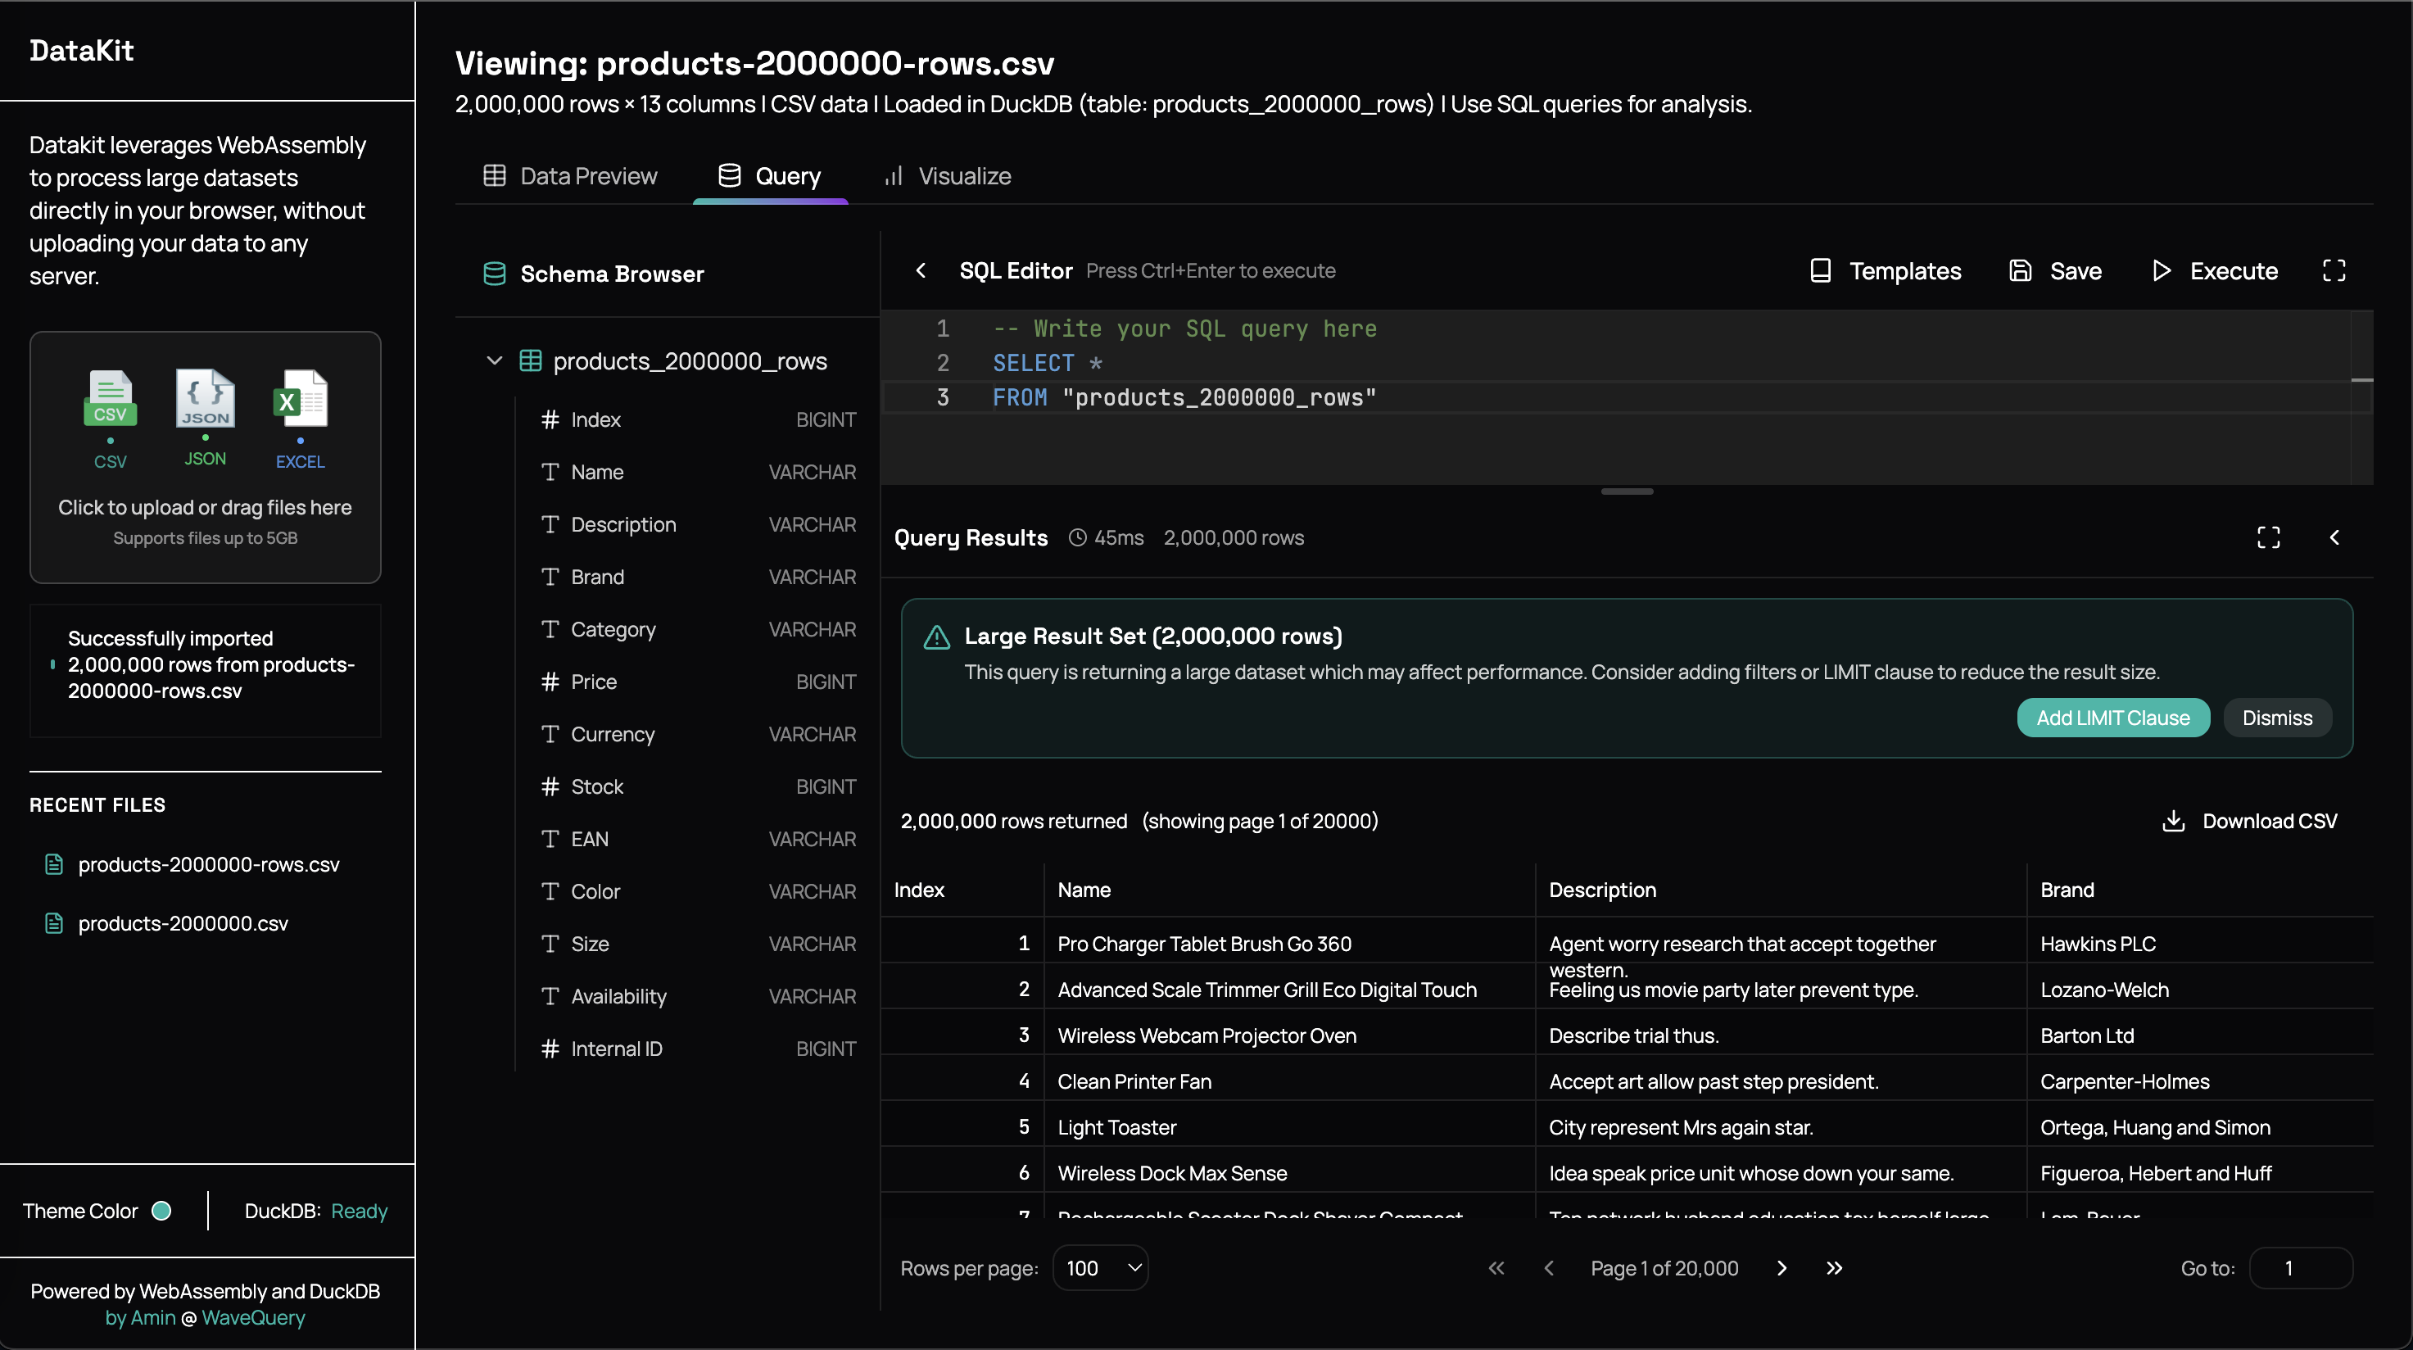Go to the first results page

click(1496, 1269)
